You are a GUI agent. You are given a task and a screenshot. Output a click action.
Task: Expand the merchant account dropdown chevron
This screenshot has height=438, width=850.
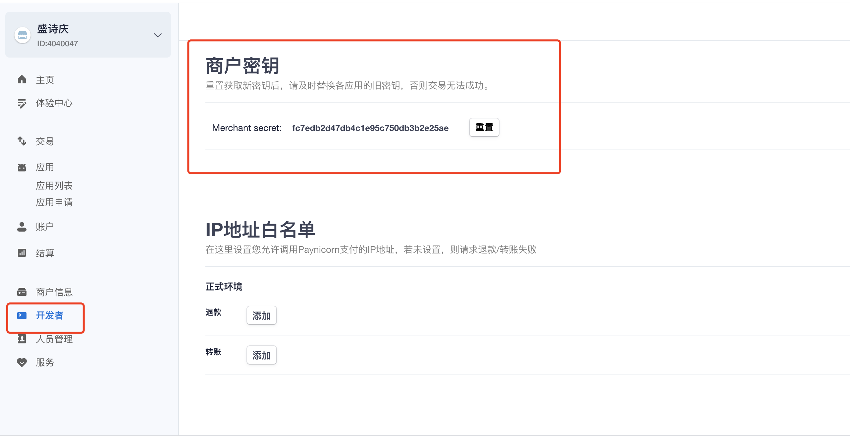coord(158,35)
